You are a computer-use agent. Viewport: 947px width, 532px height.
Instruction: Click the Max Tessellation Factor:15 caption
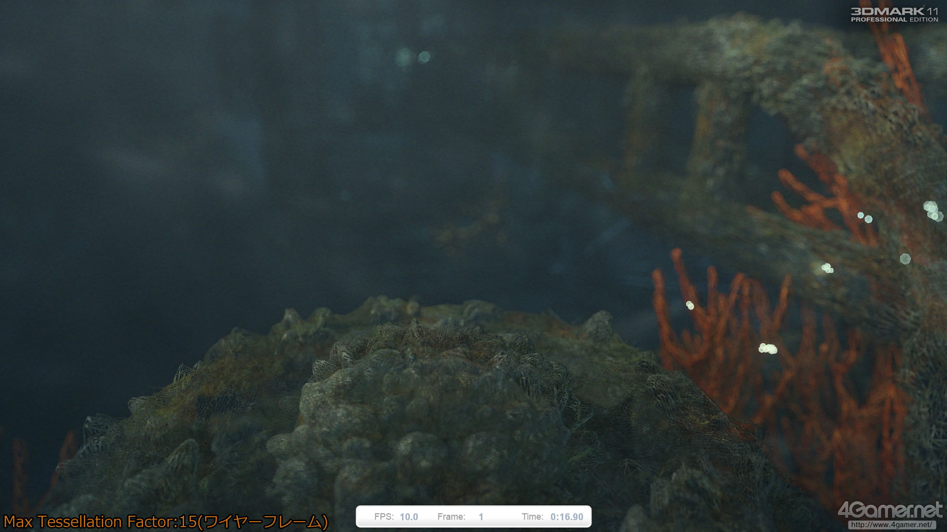(x=101, y=522)
